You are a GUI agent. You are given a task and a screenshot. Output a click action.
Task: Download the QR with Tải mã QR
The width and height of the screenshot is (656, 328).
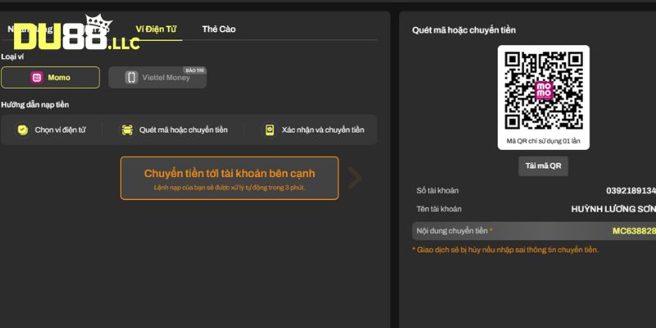click(544, 166)
